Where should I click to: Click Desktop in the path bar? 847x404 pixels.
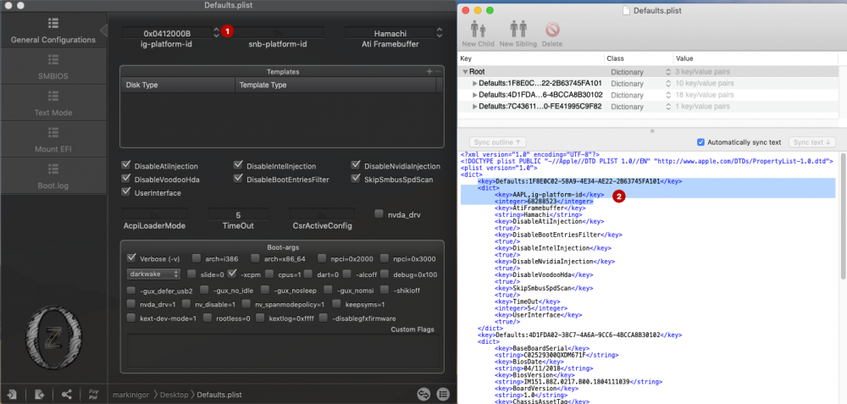(174, 395)
